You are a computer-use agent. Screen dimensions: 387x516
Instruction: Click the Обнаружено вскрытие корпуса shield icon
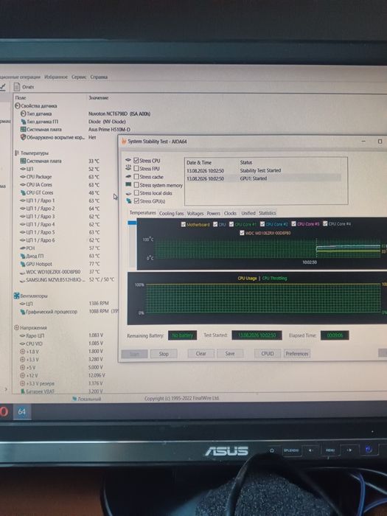click(23, 137)
